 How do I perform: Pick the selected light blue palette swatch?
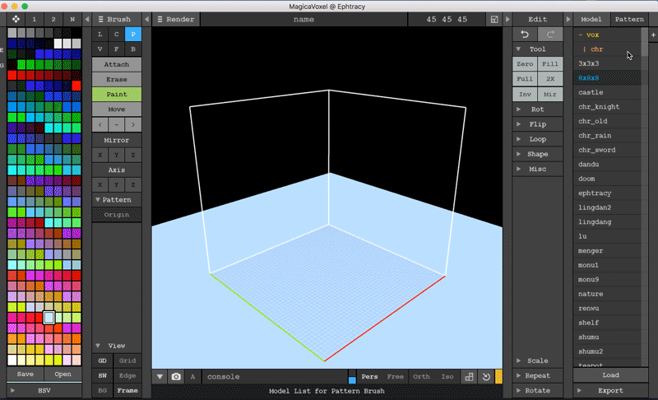[49, 318]
